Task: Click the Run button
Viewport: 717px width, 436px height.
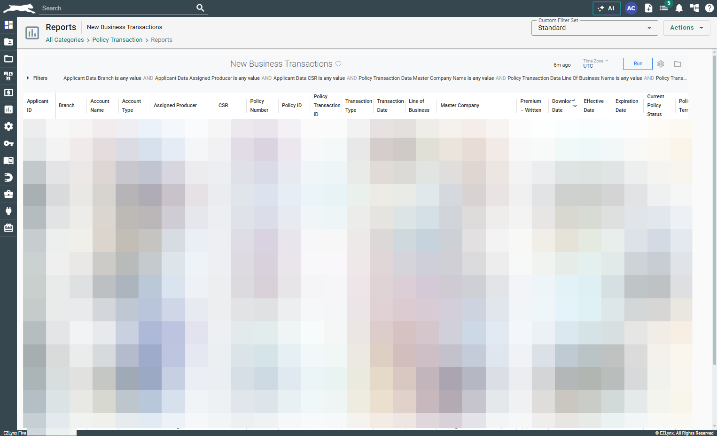Action: click(x=638, y=64)
